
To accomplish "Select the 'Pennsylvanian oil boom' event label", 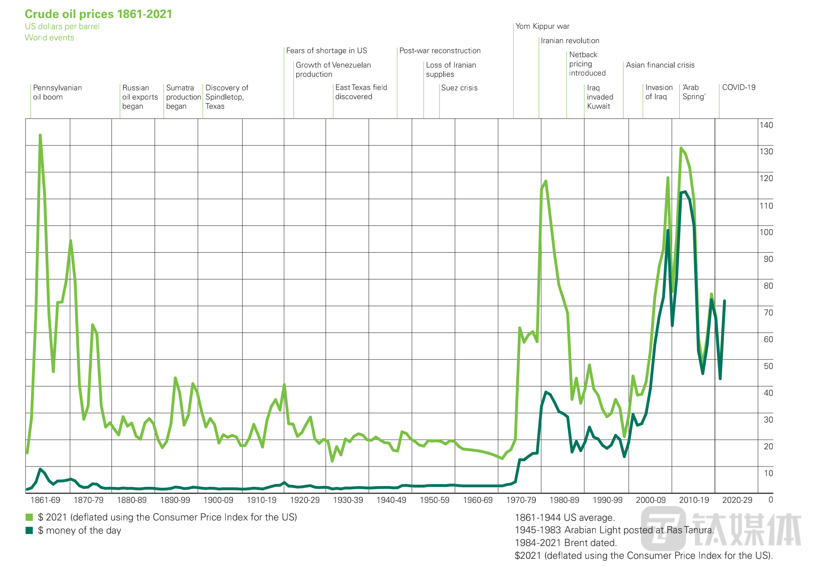I will [x=57, y=92].
